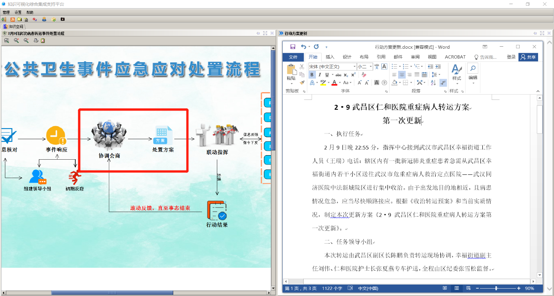The height and width of the screenshot is (296, 554).
Task: Click the Undo arrow in Word title bar
Action: pyautogui.click(x=303, y=47)
